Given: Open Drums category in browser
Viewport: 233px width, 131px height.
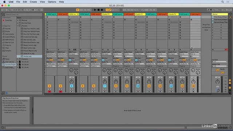Looking at the screenshot, I should click(x=8, y=31).
